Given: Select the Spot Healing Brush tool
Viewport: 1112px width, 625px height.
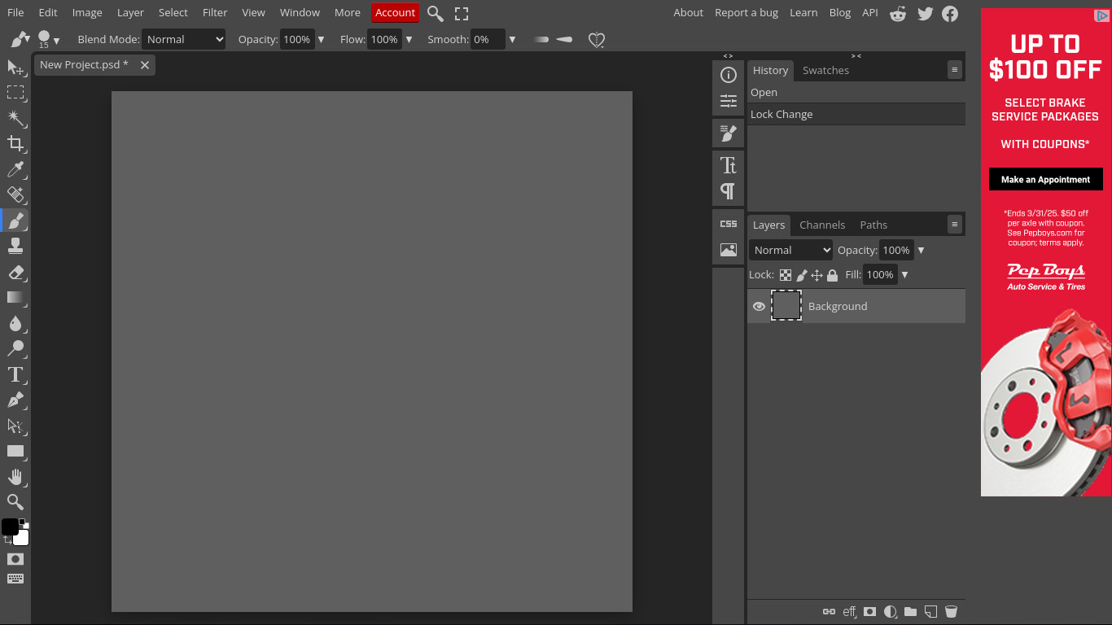Looking at the screenshot, I should point(15,194).
